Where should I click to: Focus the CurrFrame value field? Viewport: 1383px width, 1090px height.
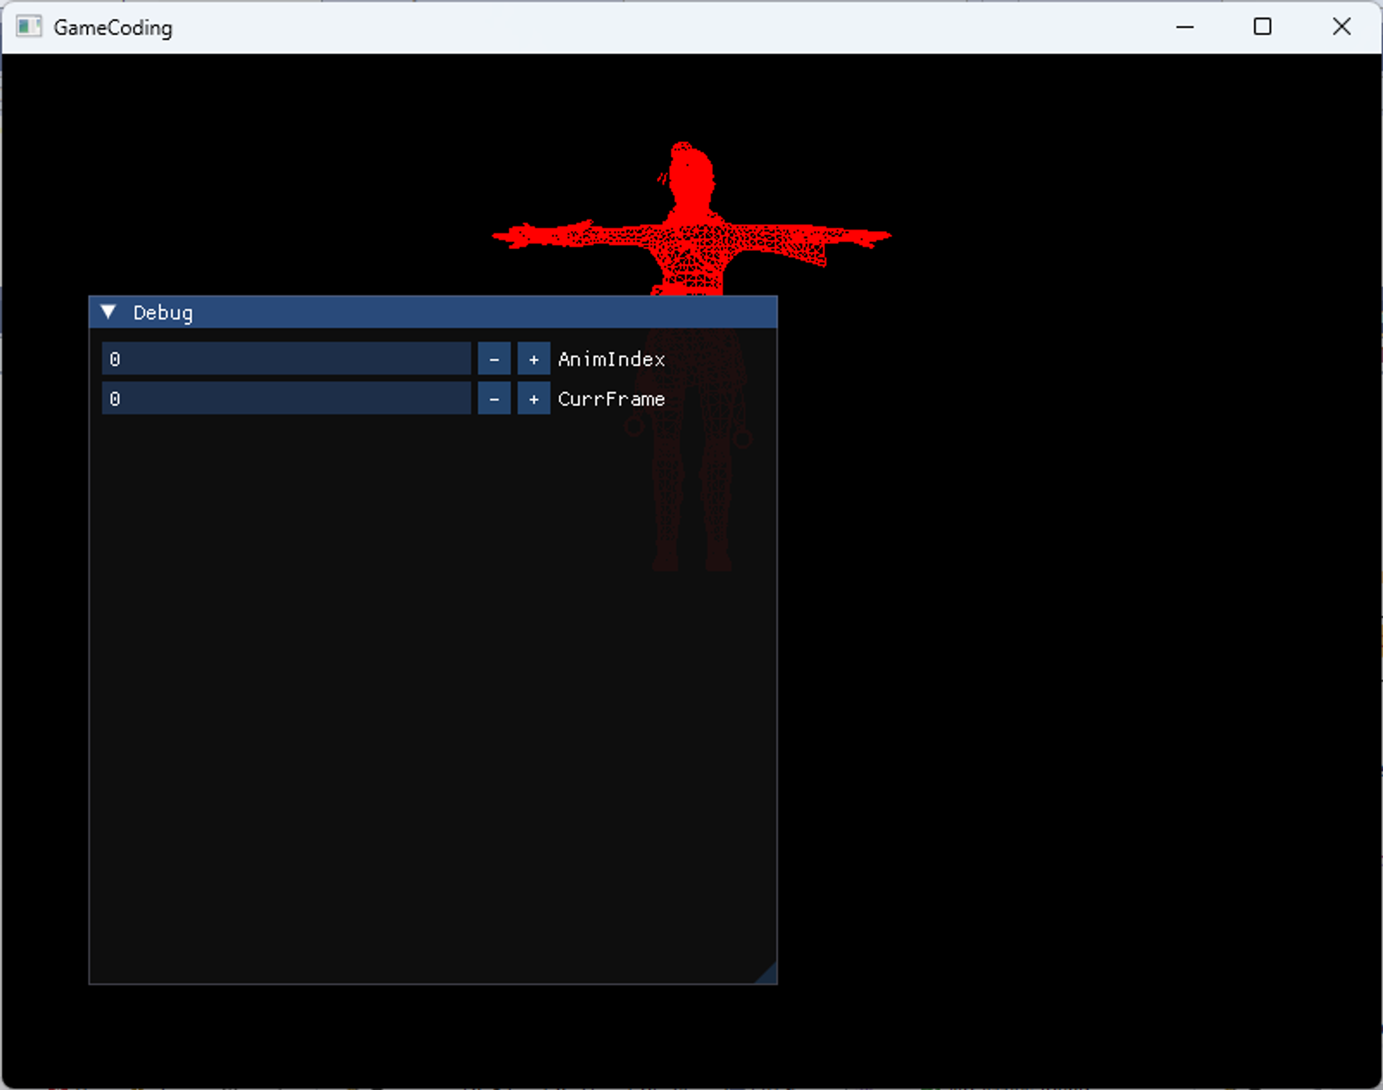(x=286, y=399)
